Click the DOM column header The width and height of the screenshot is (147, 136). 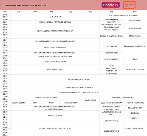point(135,12)
